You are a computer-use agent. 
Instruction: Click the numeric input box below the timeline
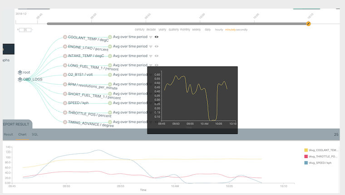(x=25, y=30)
